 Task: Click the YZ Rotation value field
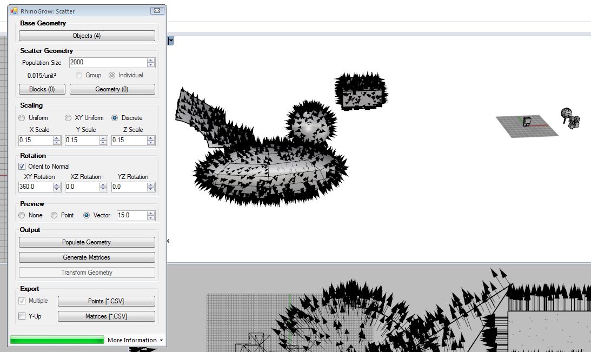click(129, 187)
